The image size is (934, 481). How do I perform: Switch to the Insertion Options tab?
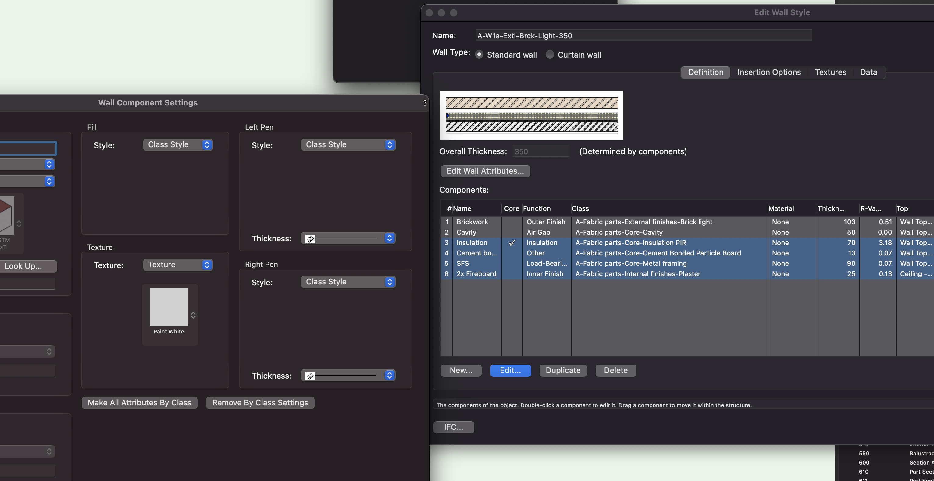pyautogui.click(x=769, y=72)
